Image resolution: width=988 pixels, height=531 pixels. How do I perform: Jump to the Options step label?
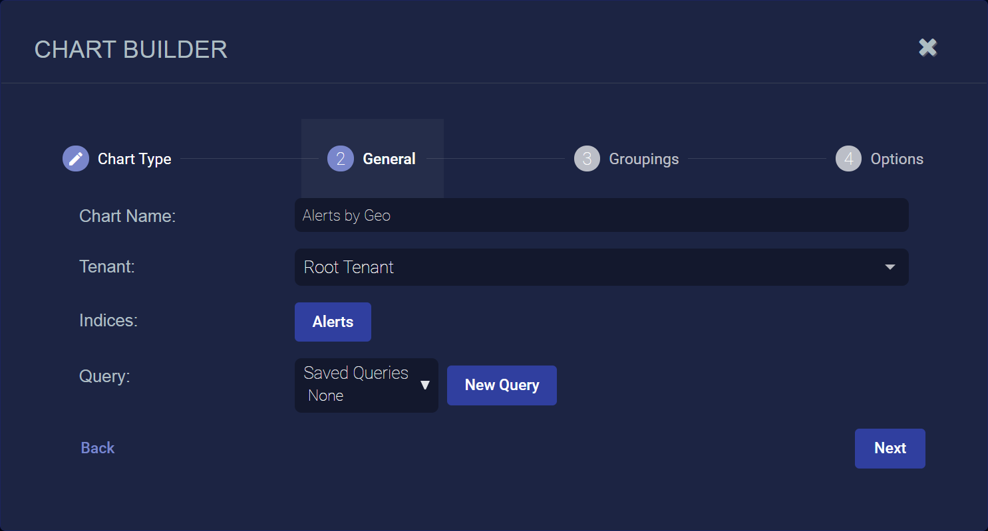897,159
